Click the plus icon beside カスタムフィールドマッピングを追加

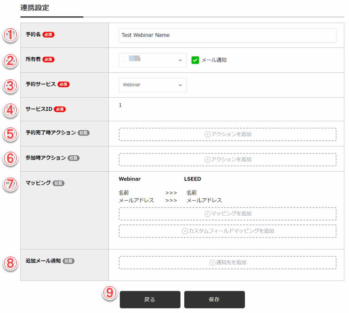pyautogui.click(x=184, y=231)
